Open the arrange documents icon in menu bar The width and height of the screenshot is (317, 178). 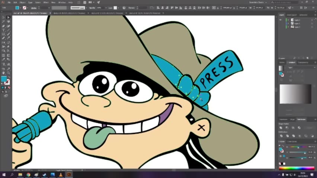(91, 3)
